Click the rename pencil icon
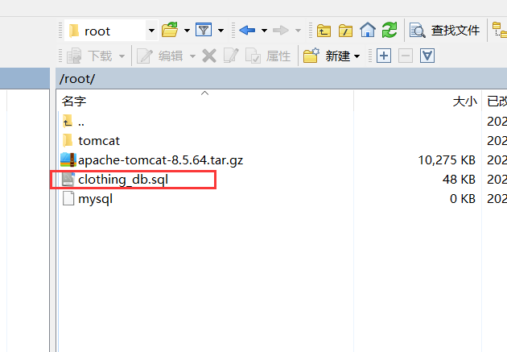The height and width of the screenshot is (352, 507). [x=231, y=56]
